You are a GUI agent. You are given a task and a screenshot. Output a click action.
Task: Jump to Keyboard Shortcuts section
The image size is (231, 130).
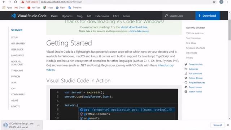click(196, 48)
